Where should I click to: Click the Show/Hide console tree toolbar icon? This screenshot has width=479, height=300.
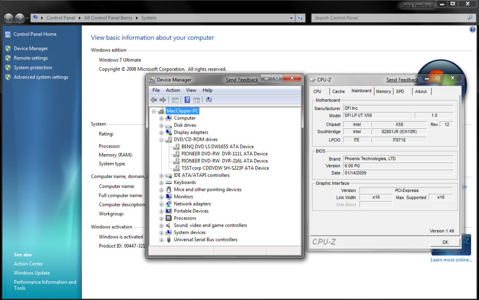coord(175,100)
